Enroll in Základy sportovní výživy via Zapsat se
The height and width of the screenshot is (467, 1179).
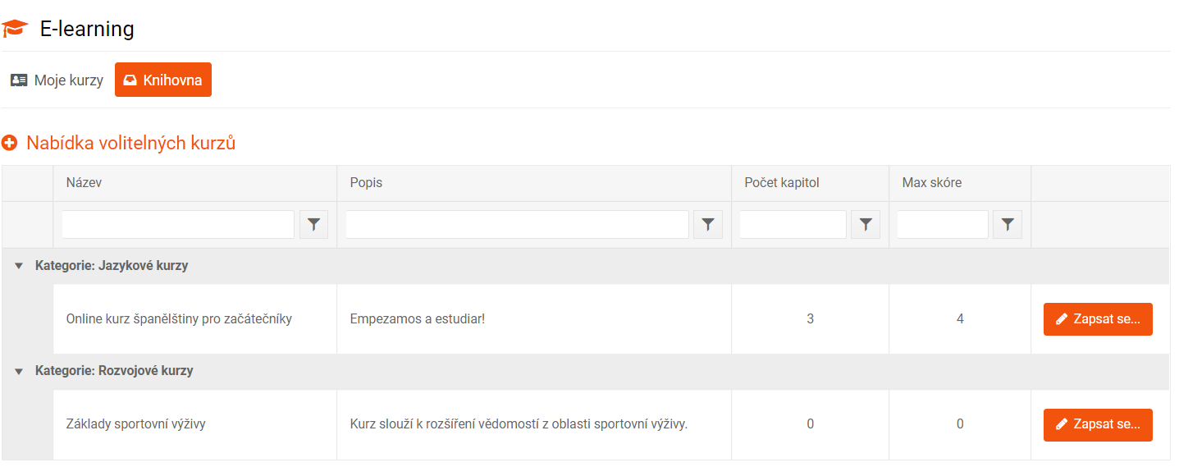[x=1098, y=424]
